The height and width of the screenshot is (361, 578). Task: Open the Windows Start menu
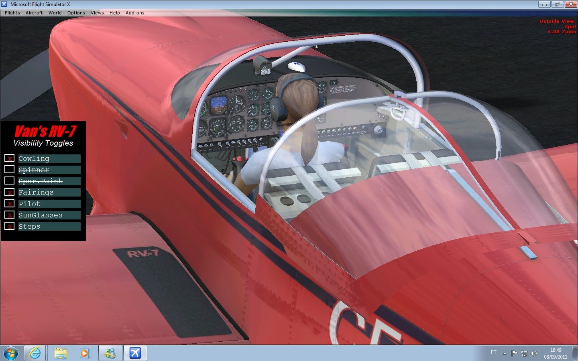(10, 353)
